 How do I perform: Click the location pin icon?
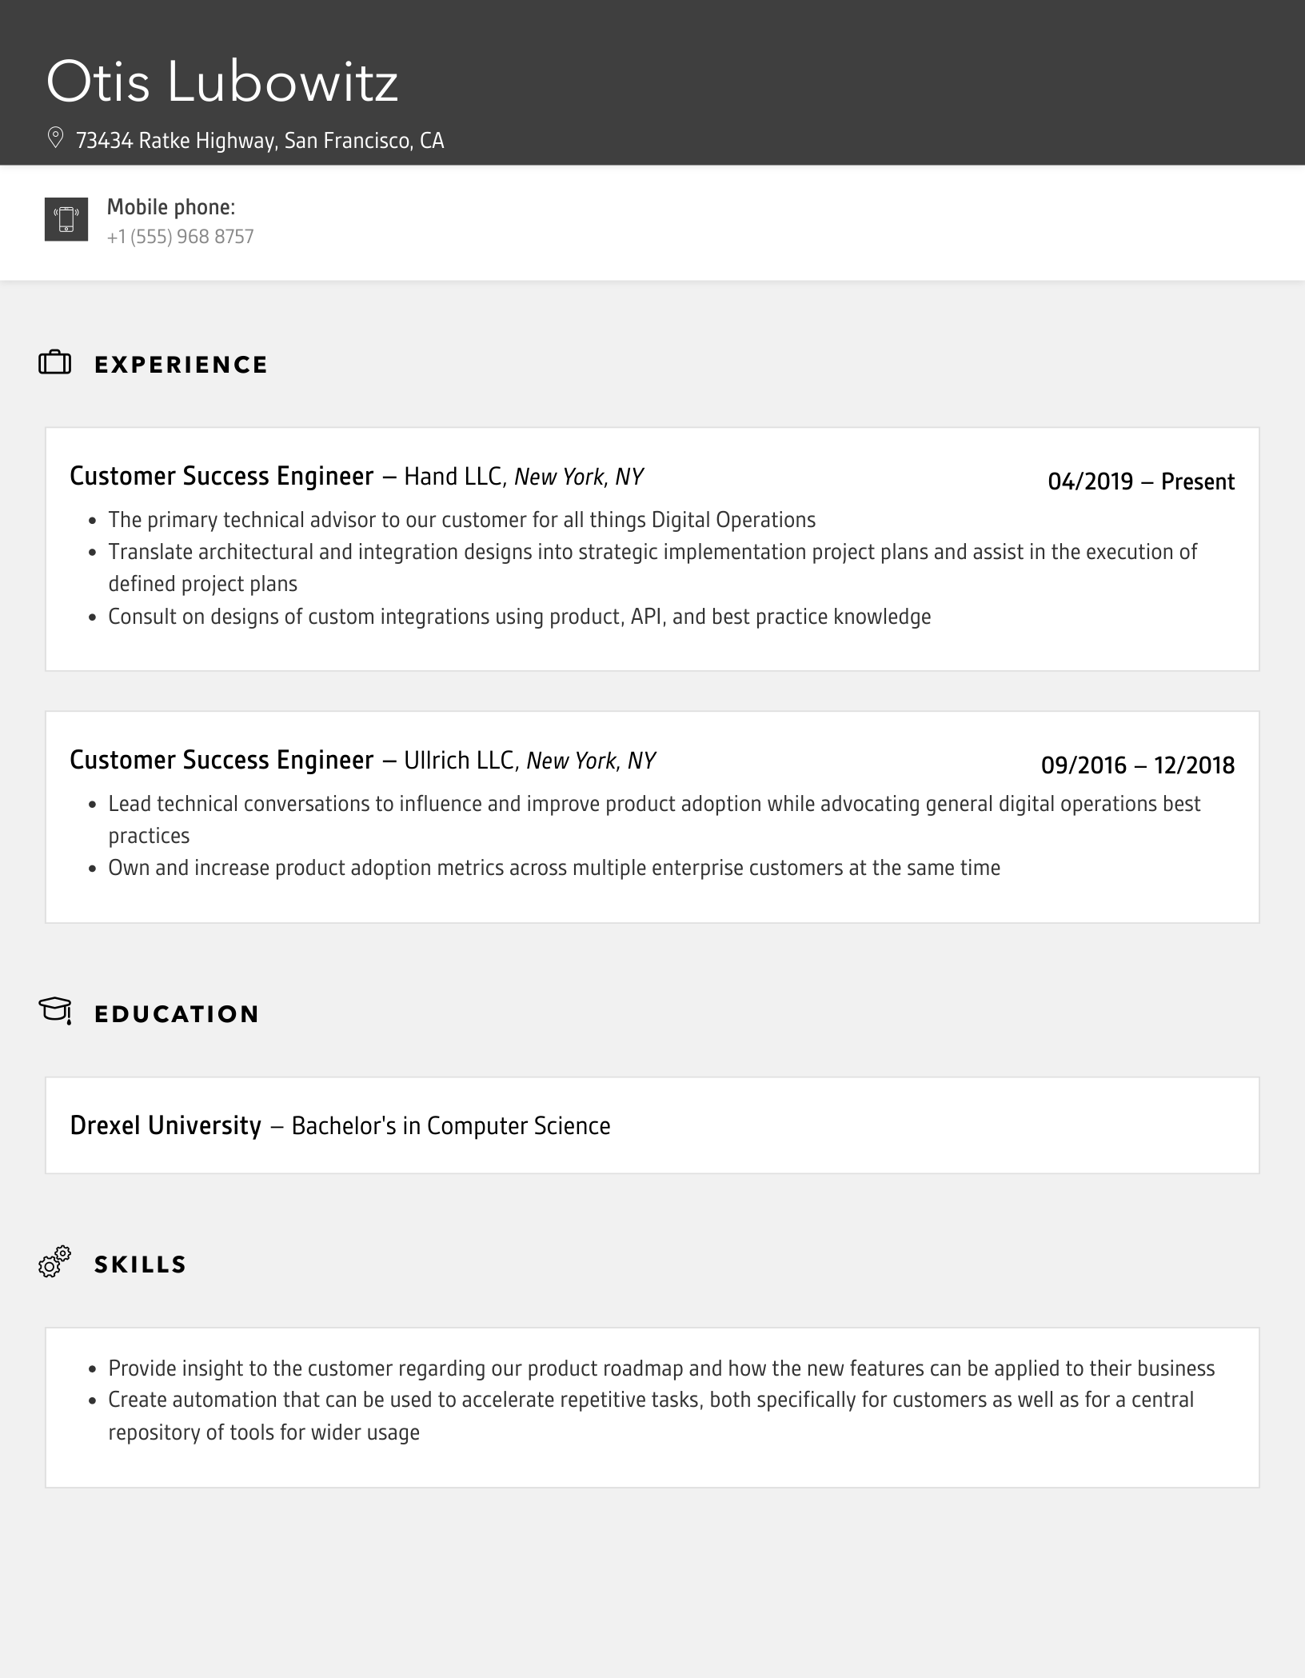[x=55, y=138]
